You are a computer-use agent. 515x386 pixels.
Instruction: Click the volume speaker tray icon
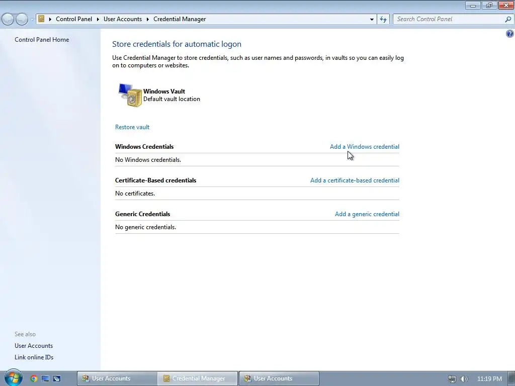point(464,379)
